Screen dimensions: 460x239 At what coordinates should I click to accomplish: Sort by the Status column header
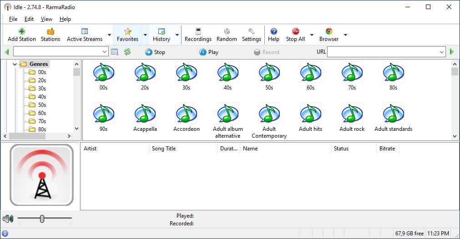pyautogui.click(x=354, y=149)
